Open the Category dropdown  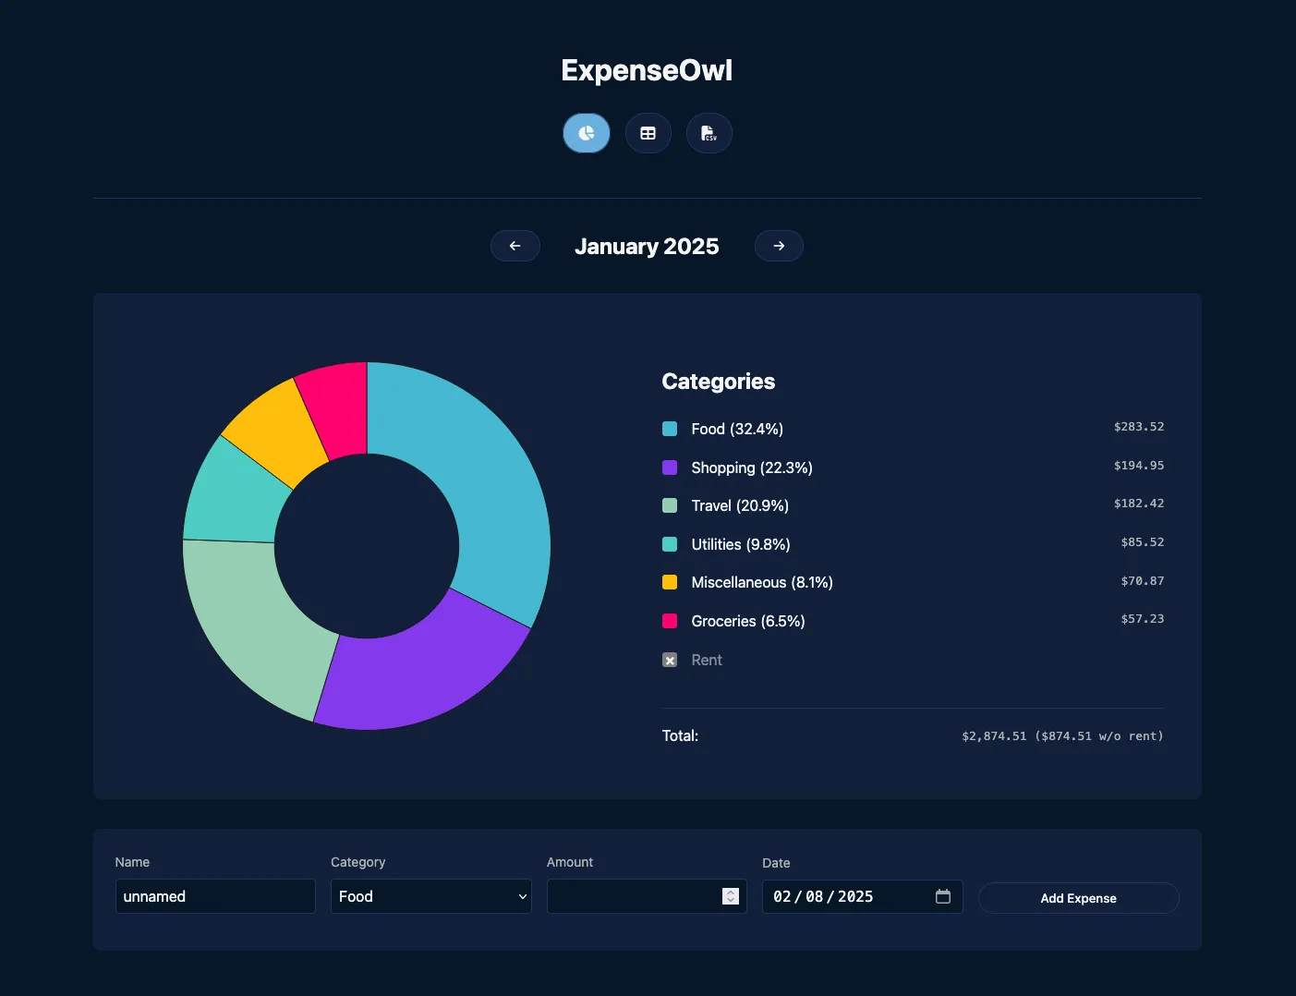coord(430,896)
